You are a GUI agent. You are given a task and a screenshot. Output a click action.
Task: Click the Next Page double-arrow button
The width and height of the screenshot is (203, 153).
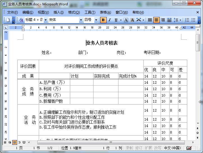tap(198, 138)
